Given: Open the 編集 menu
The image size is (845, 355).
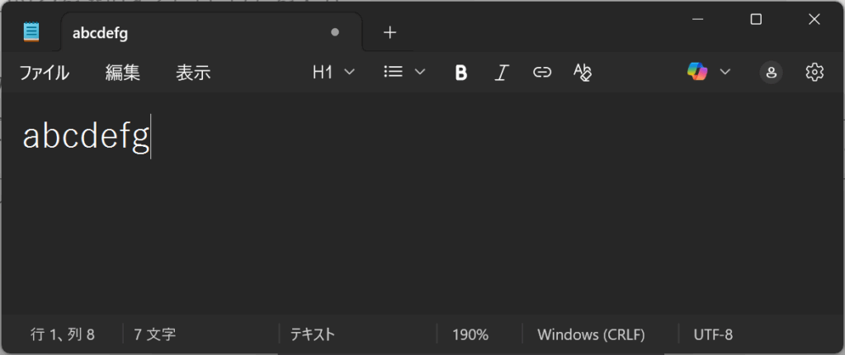Looking at the screenshot, I should tap(123, 73).
